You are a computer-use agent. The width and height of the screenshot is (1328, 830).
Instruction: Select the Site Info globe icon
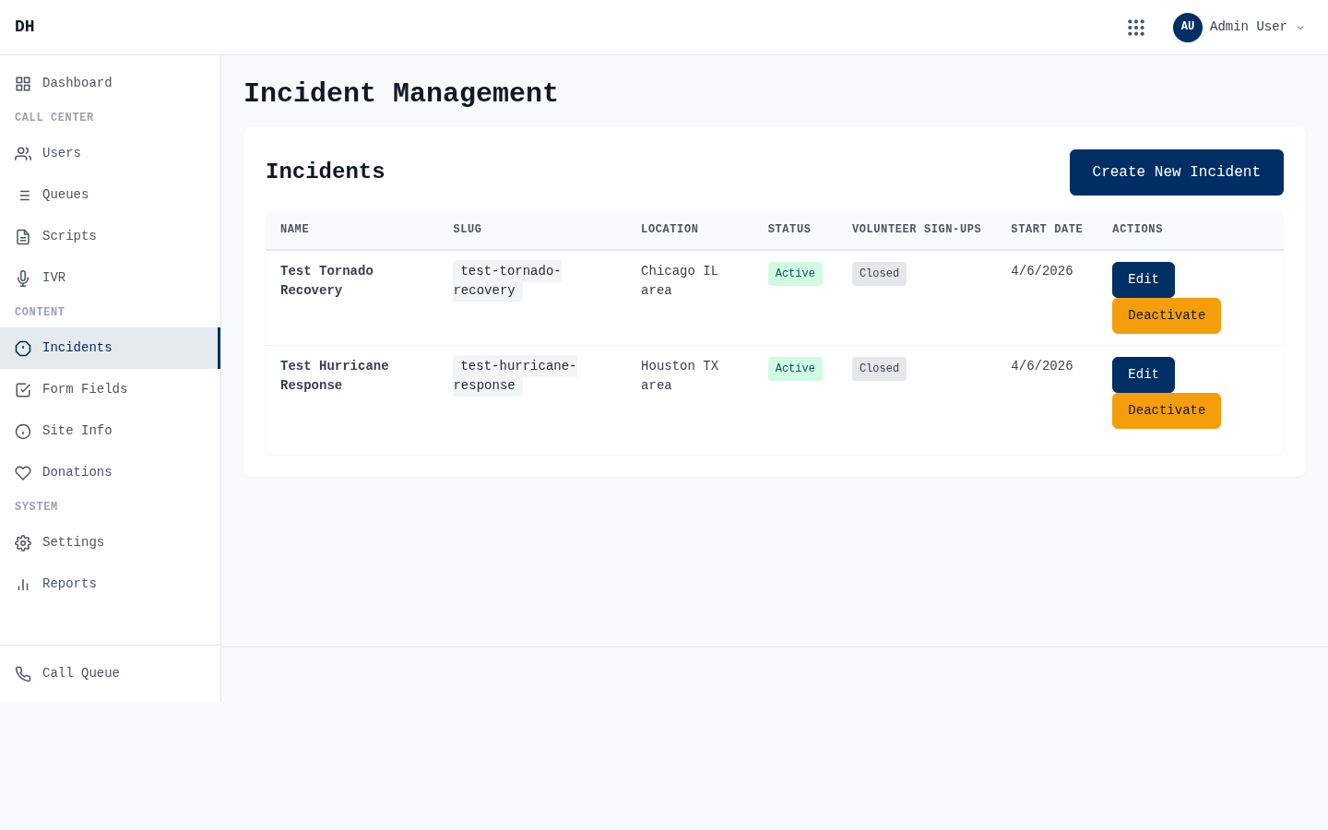[23, 431]
